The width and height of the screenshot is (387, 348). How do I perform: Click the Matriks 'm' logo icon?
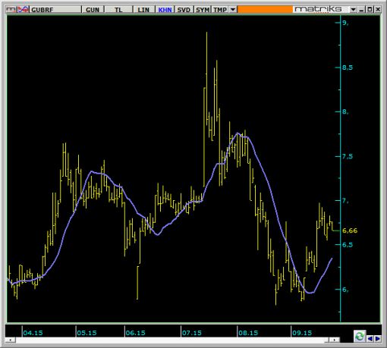coord(11,10)
